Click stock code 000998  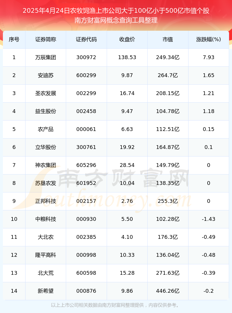86,255
